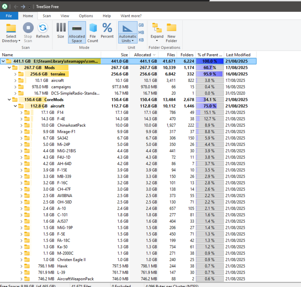Click the File menu button
This screenshot has height=287, width=301.
9,16
